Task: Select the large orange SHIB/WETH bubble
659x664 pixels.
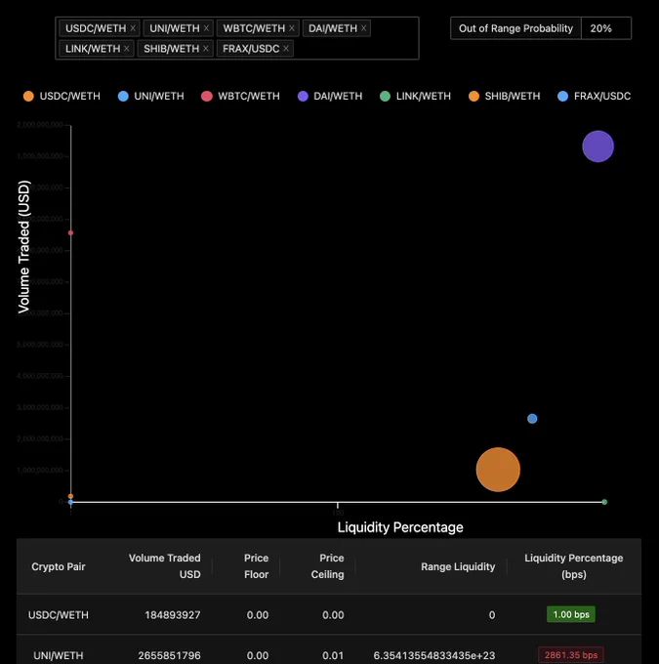Action: [x=498, y=470]
